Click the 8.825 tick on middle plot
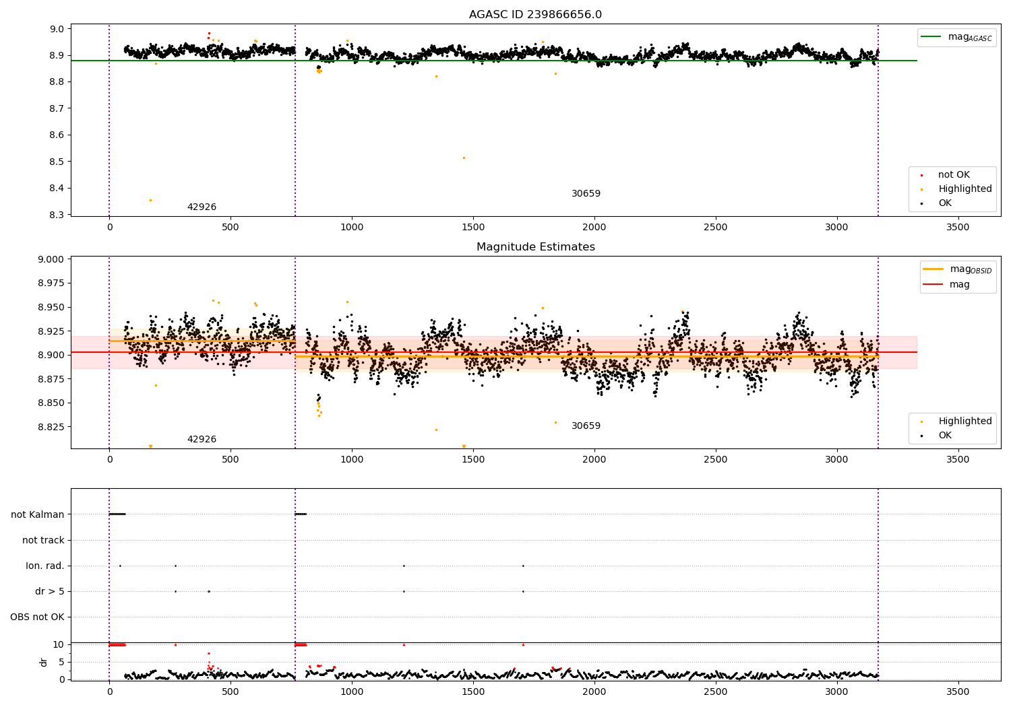Viewport: 1011px width, 707px height. pyautogui.click(x=51, y=427)
